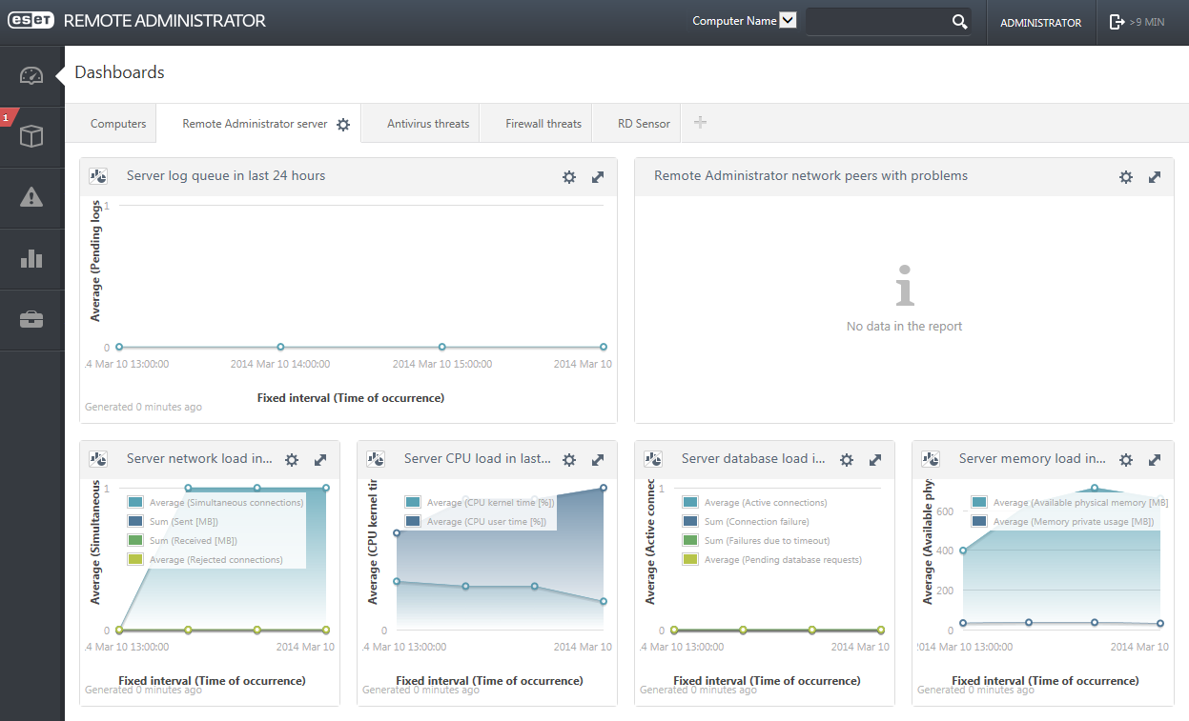Image resolution: width=1189 pixels, height=721 pixels.
Task: Click the last data point on CPU user time line
Action: 604,488
